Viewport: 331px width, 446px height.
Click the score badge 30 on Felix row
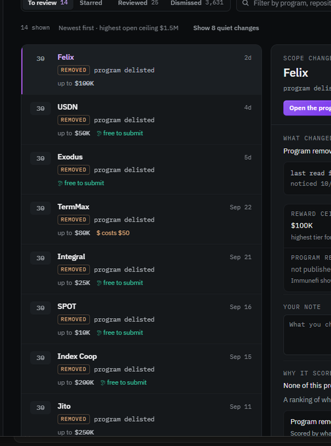[41, 58]
